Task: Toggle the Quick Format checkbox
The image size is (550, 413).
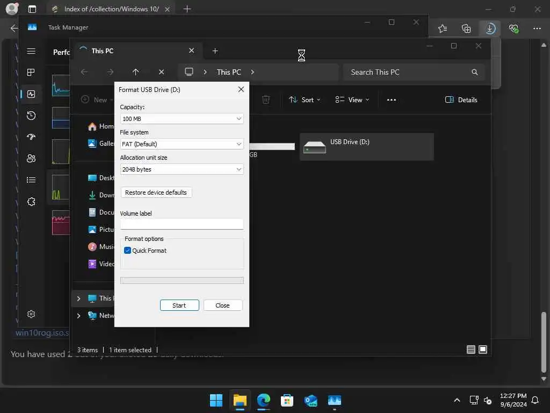Action: [127, 251]
